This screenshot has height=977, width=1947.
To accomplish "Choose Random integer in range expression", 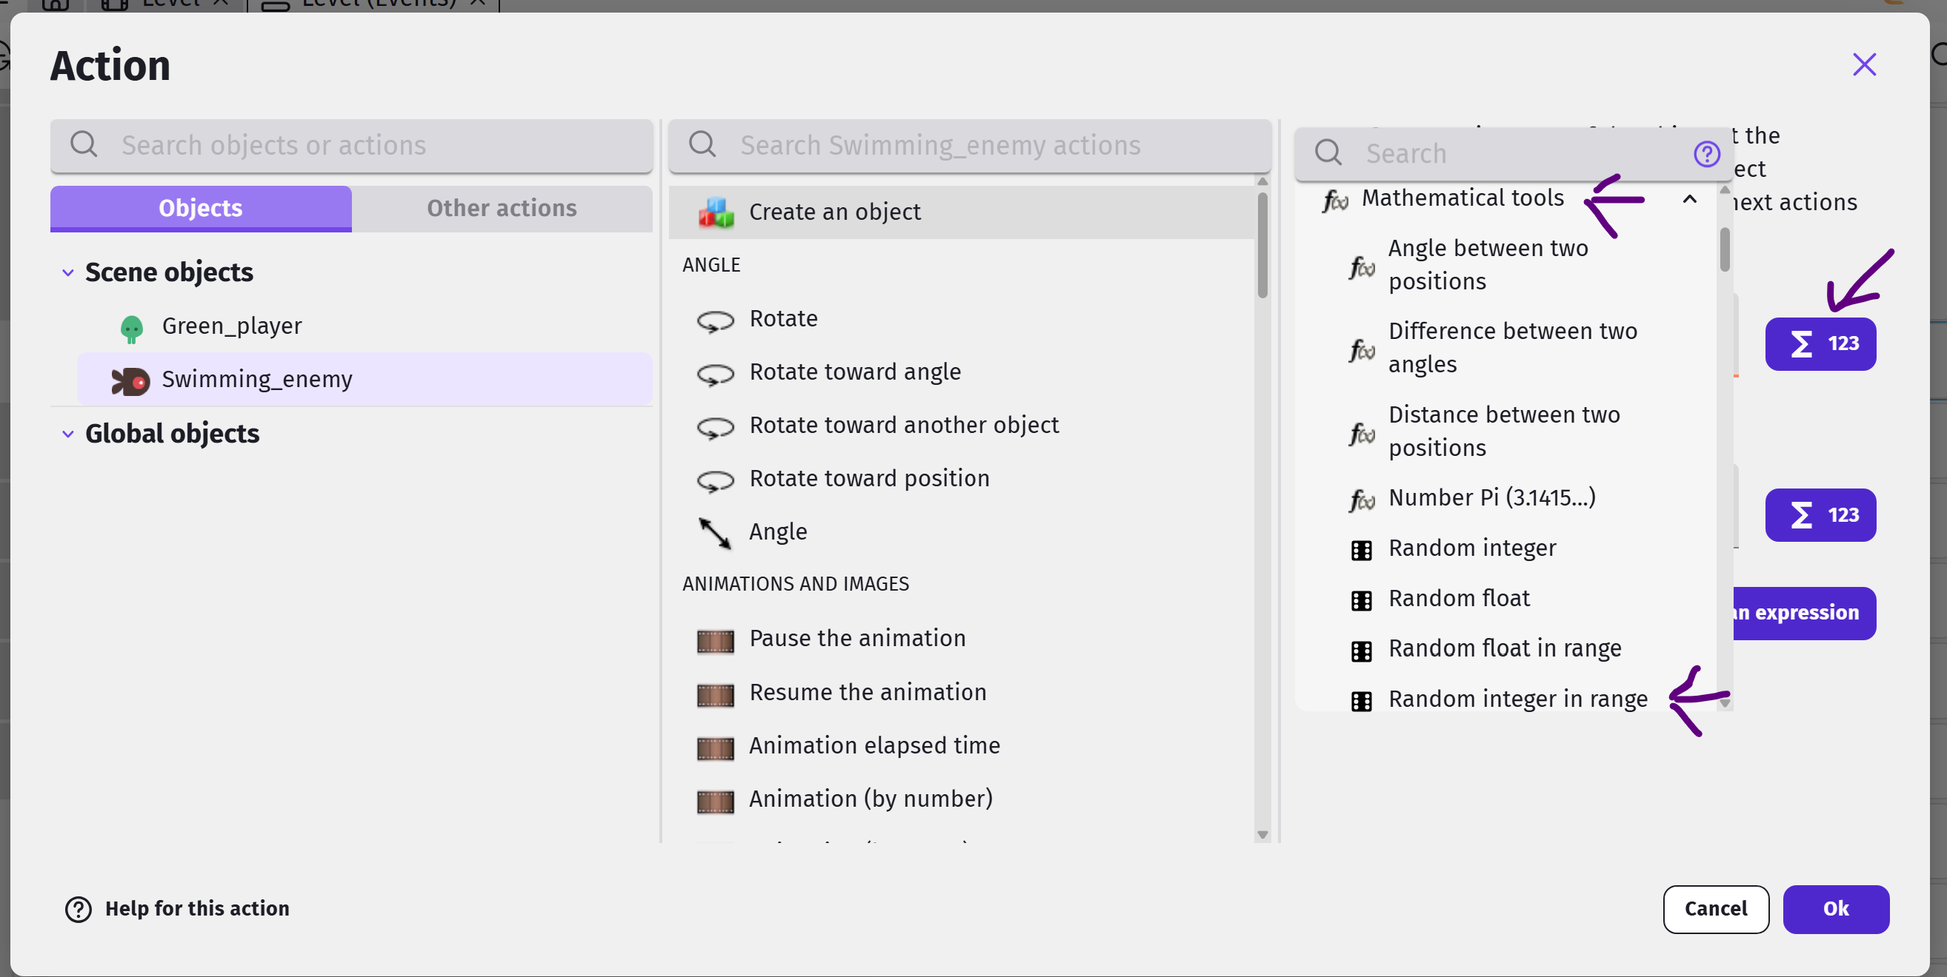I will pyautogui.click(x=1518, y=700).
